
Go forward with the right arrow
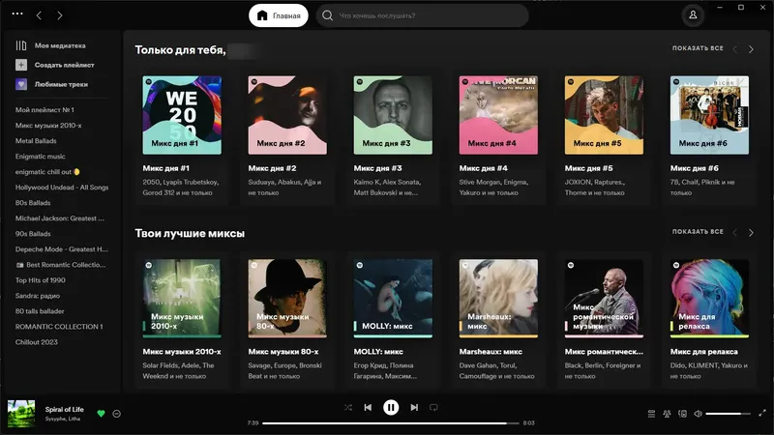[x=60, y=15]
